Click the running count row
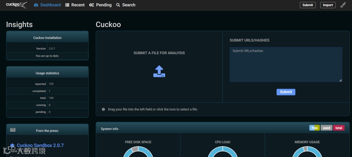This screenshot has height=157, width=352. [47, 105]
